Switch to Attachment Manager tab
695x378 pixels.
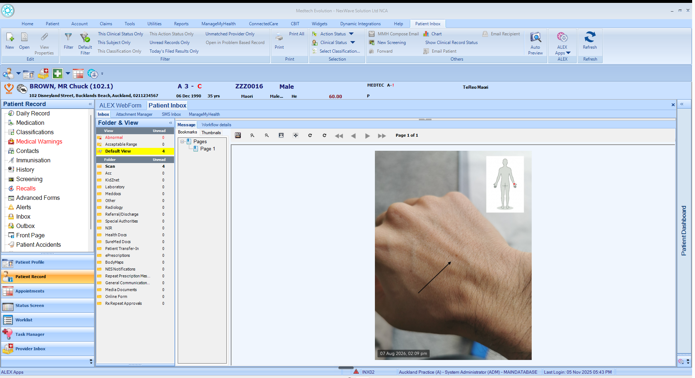[x=134, y=114]
